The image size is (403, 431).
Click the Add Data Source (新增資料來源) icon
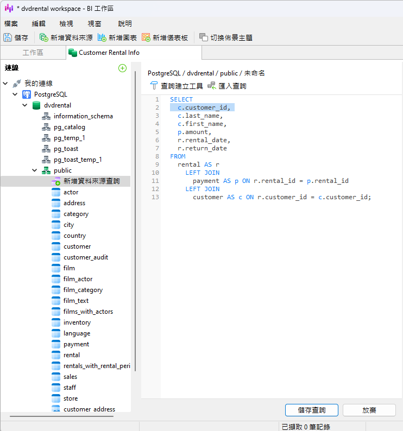point(44,37)
